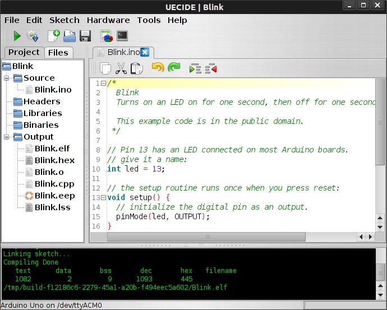
Task: Close the Blink.ino editor tab
Action: click(x=145, y=52)
